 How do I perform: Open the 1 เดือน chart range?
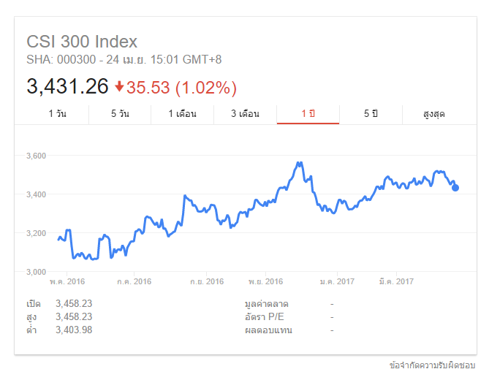pyautogui.click(x=182, y=114)
